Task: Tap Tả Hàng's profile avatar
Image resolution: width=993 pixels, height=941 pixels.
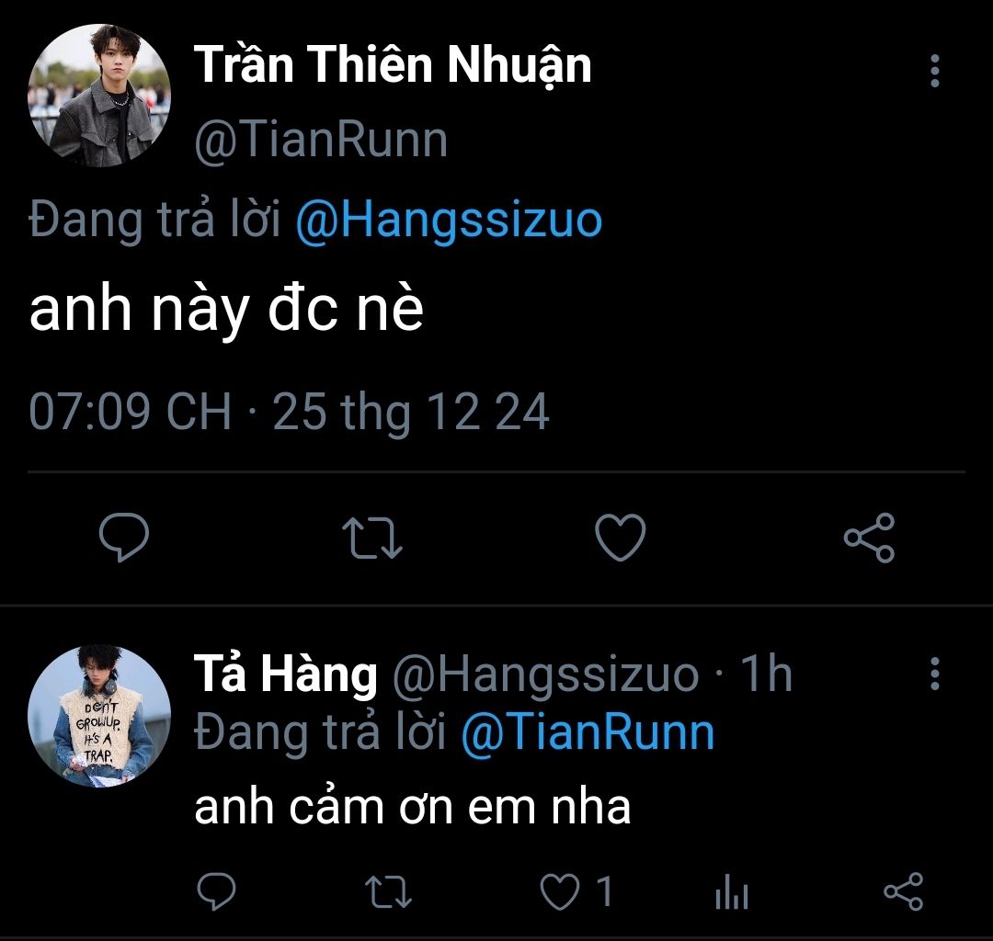Action: [99, 717]
